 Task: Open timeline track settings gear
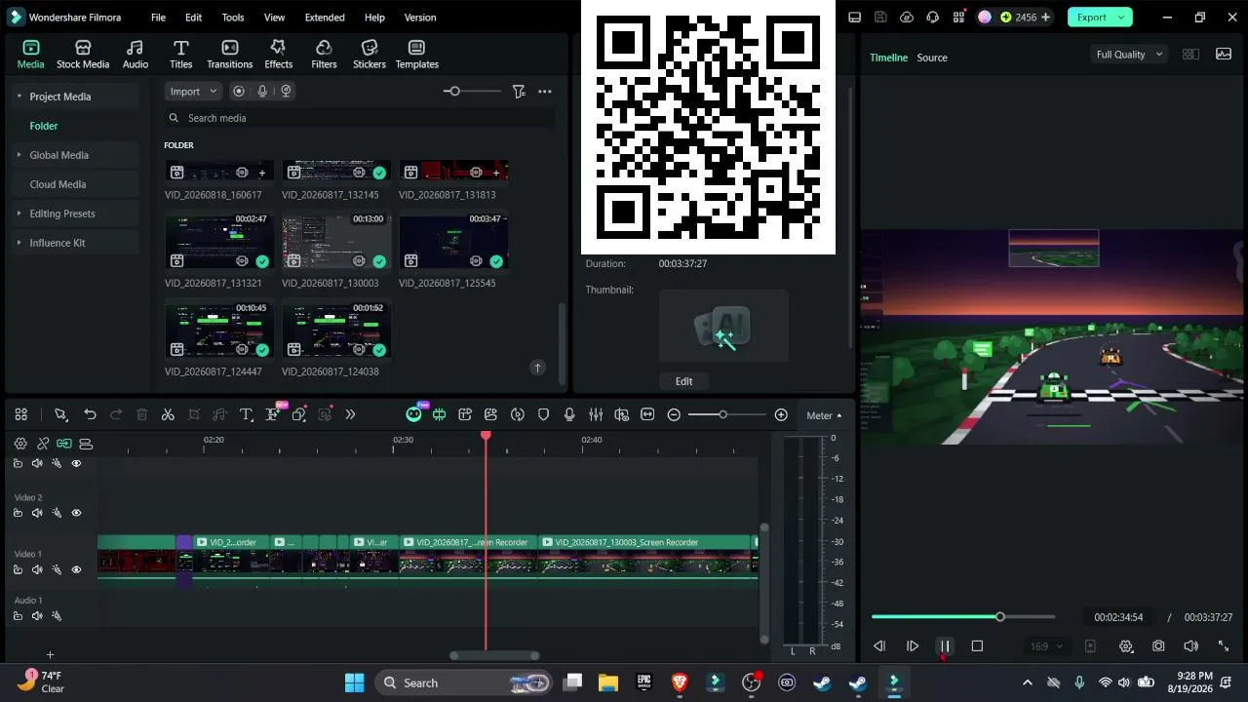[20, 444]
